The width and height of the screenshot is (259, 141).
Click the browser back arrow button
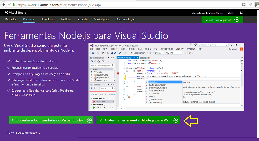pyautogui.click(x=4, y=5)
